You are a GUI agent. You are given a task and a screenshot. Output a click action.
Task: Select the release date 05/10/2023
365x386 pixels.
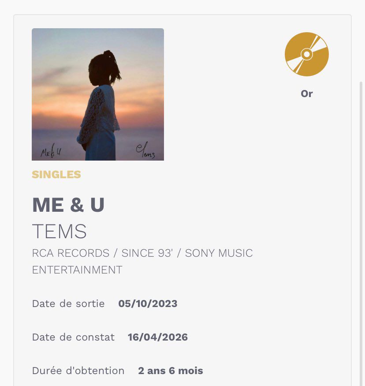click(148, 304)
